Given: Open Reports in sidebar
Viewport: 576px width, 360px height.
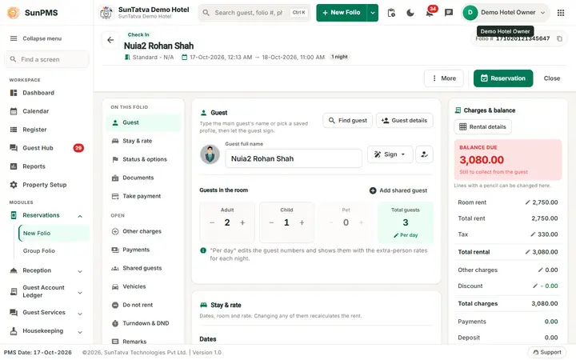Looking at the screenshot, I should (x=46, y=166).
